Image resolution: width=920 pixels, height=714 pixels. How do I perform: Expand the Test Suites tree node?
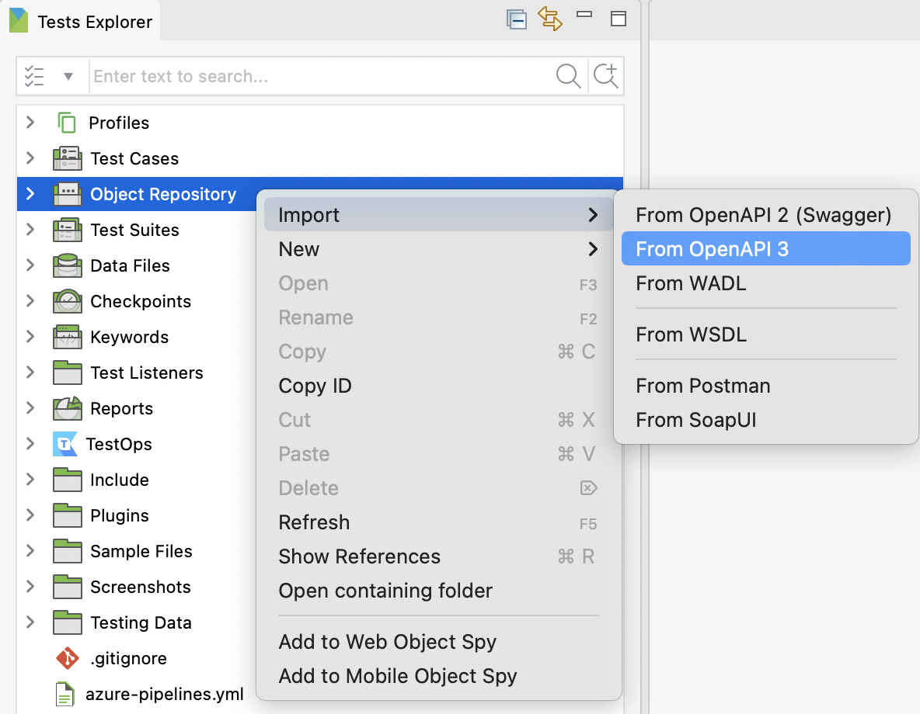pyautogui.click(x=30, y=230)
